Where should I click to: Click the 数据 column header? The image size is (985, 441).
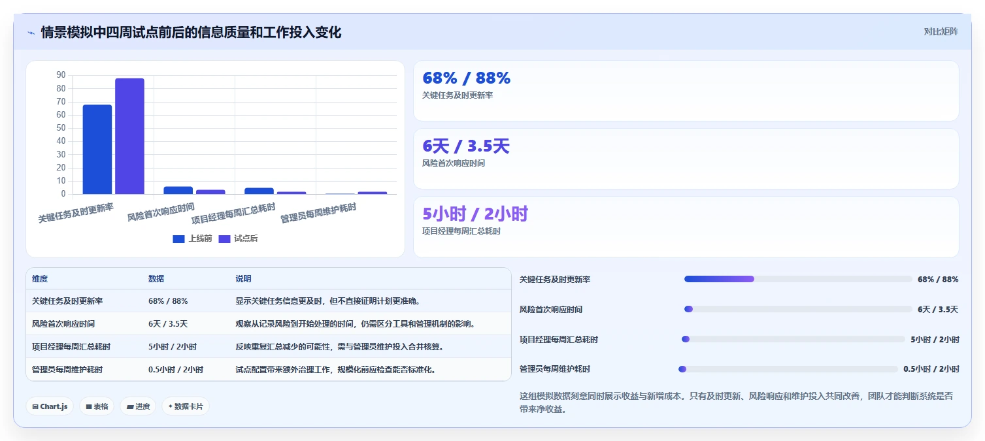(156, 279)
